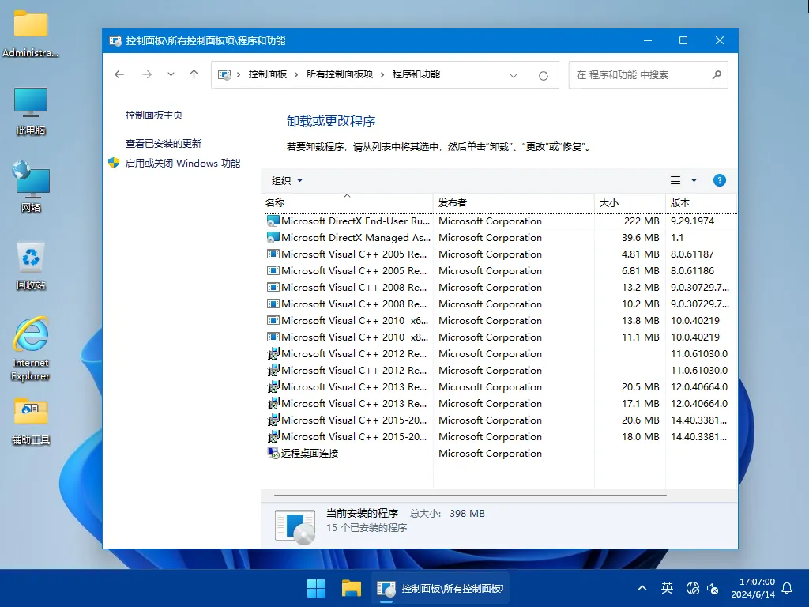
Task: Click the Refresh icon in address bar
Action: pos(544,74)
